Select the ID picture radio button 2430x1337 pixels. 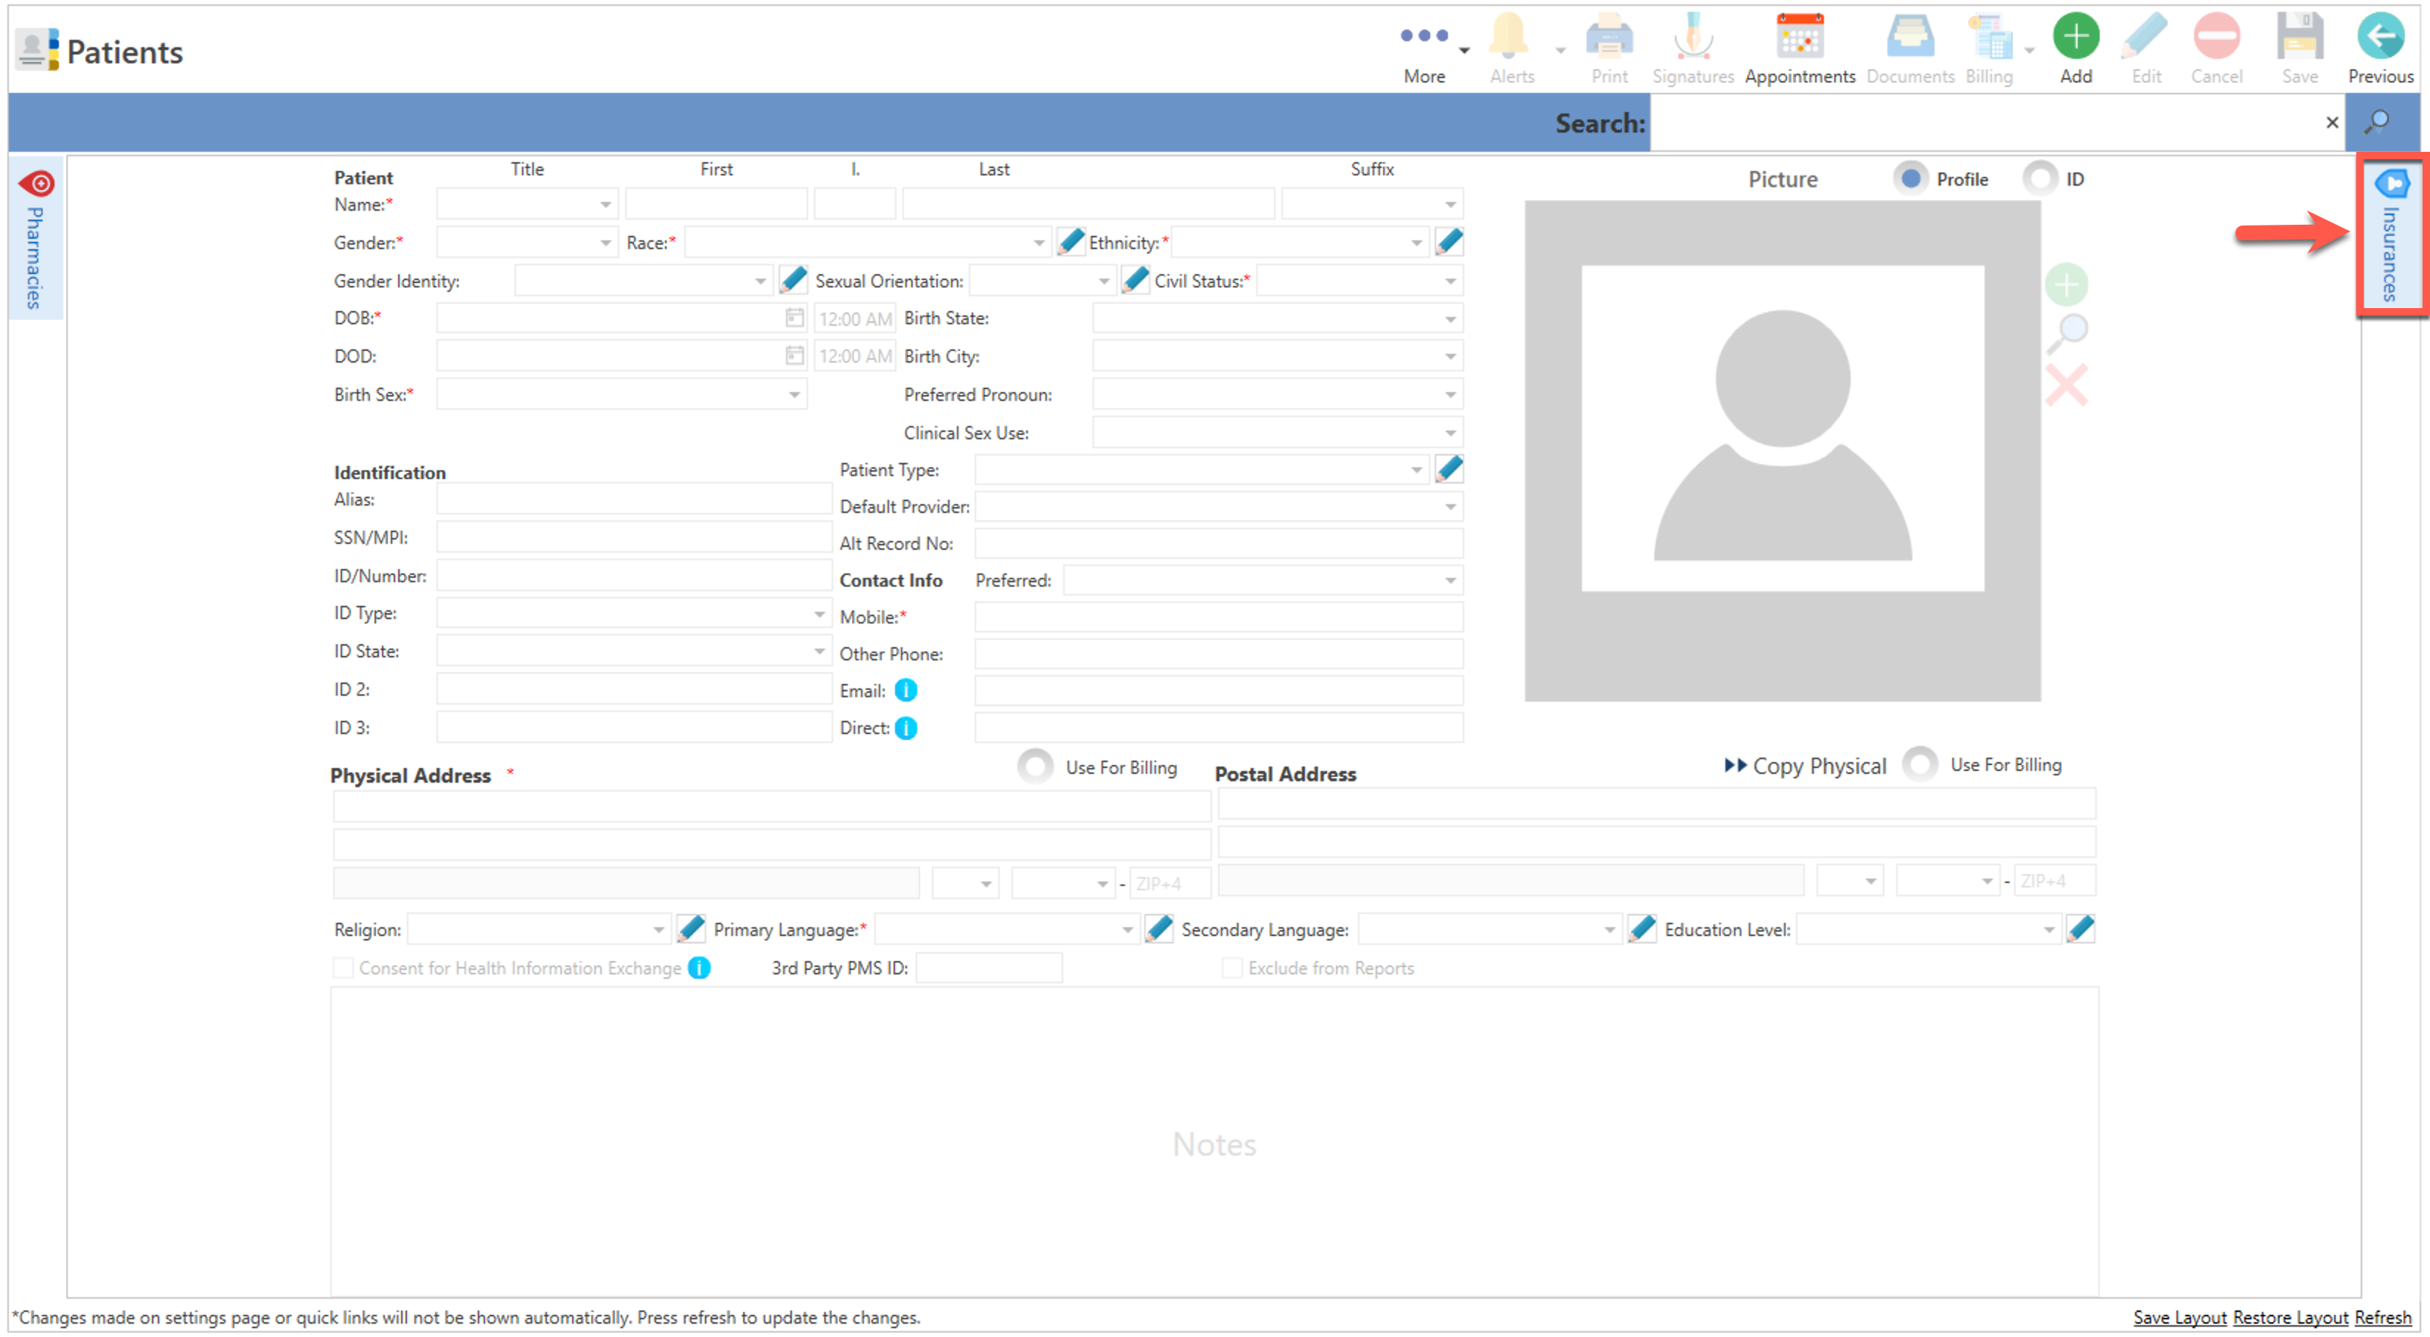tap(2041, 178)
